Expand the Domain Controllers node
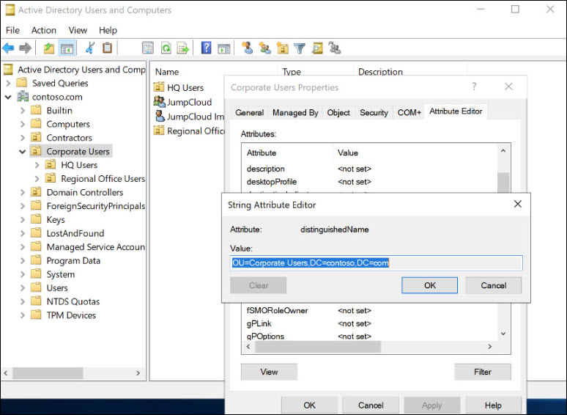The width and height of the screenshot is (567, 415). pyautogui.click(x=23, y=193)
